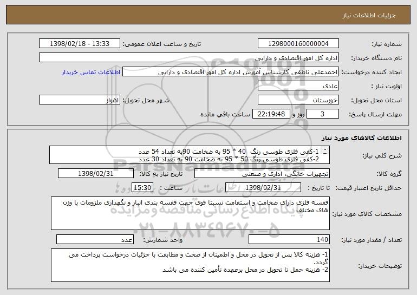Viewport: 417px width, 295px height.
Task: Click the label گروه کالا
Action: tap(389, 174)
